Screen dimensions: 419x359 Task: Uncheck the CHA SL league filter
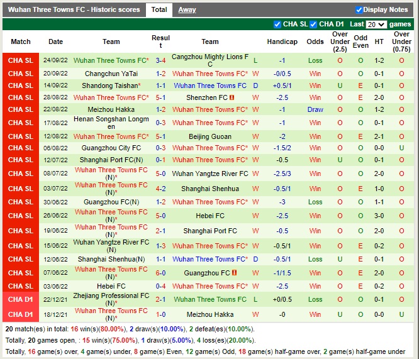pyautogui.click(x=277, y=25)
